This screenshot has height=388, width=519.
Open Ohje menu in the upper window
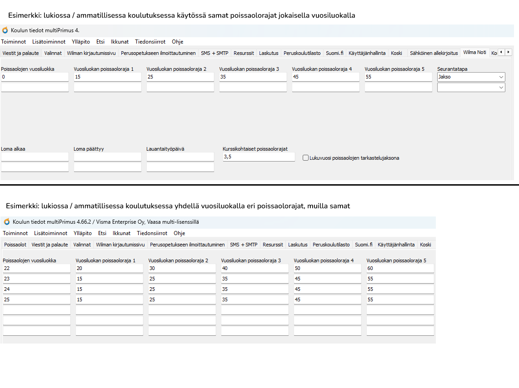pyautogui.click(x=177, y=42)
